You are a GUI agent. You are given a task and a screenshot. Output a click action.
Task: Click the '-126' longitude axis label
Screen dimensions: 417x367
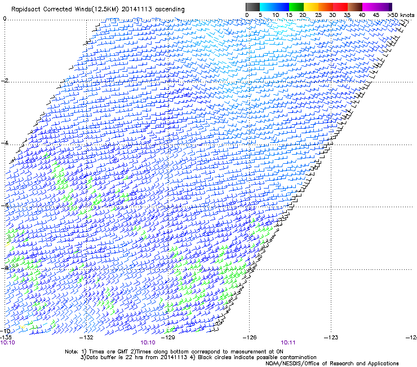pos(250,338)
